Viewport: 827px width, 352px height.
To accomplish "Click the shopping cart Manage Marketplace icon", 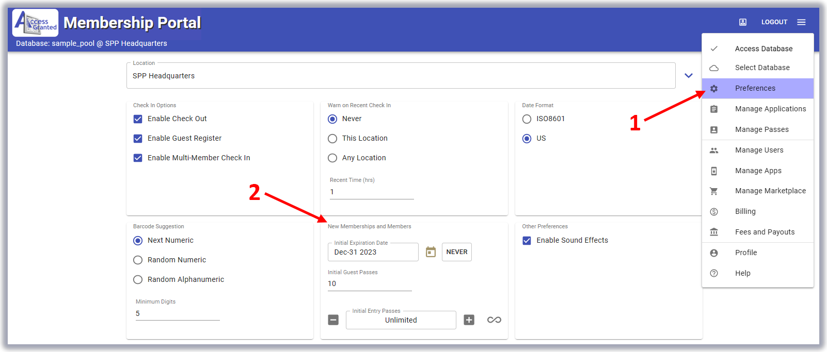I will [x=714, y=191].
